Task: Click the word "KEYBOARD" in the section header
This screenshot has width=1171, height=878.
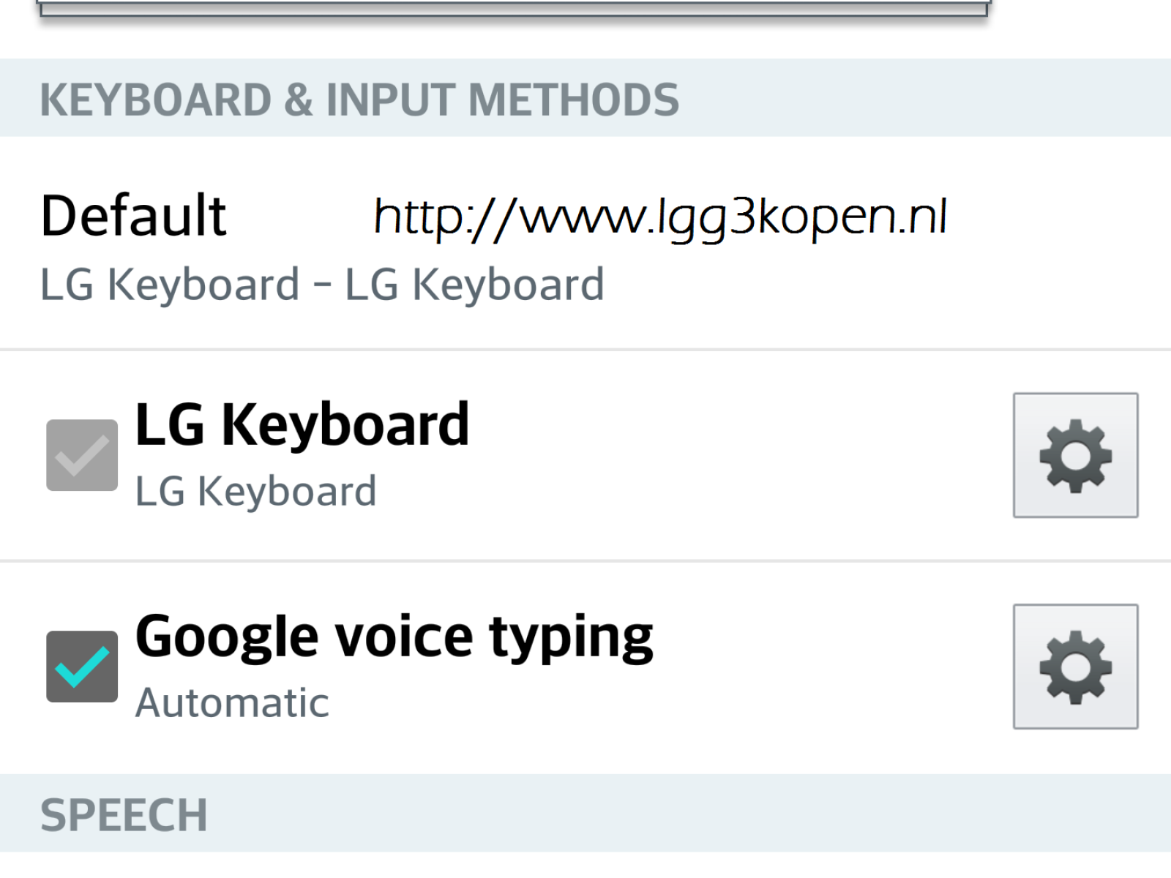Action: pyautogui.click(x=156, y=100)
